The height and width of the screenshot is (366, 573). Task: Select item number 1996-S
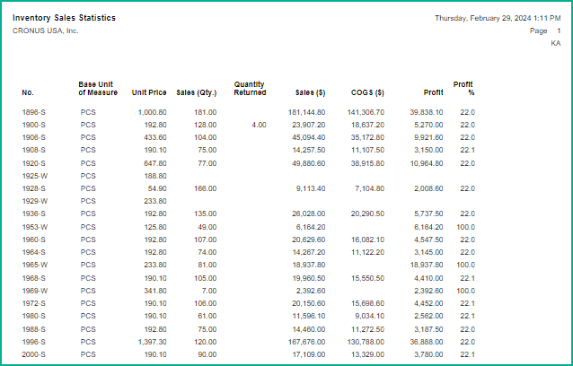(33, 342)
